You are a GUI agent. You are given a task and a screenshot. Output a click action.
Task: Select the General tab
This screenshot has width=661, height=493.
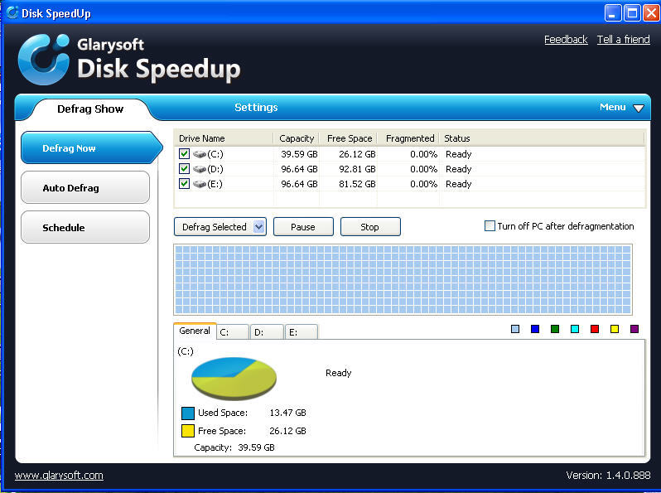tap(195, 331)
